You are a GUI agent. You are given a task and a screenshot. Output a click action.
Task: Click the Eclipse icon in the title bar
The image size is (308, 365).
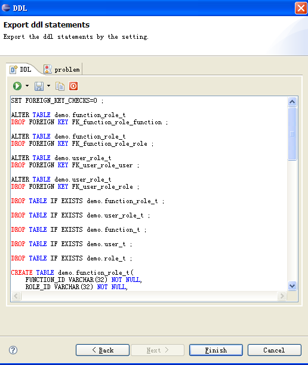point(6,8)
